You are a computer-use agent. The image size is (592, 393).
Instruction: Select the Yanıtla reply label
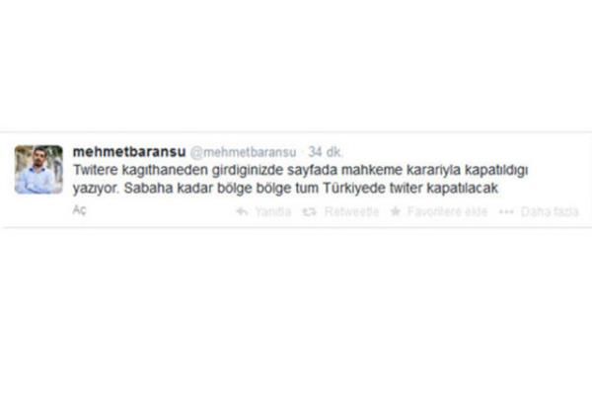click(273, 211)
